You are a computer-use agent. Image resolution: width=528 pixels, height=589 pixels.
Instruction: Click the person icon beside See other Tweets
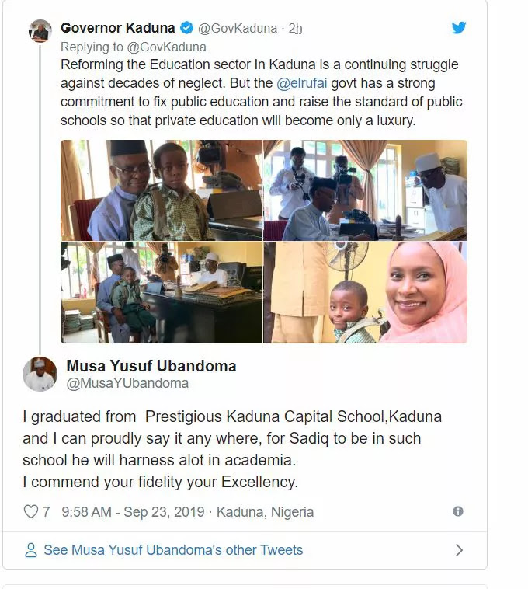coord(31,550)
